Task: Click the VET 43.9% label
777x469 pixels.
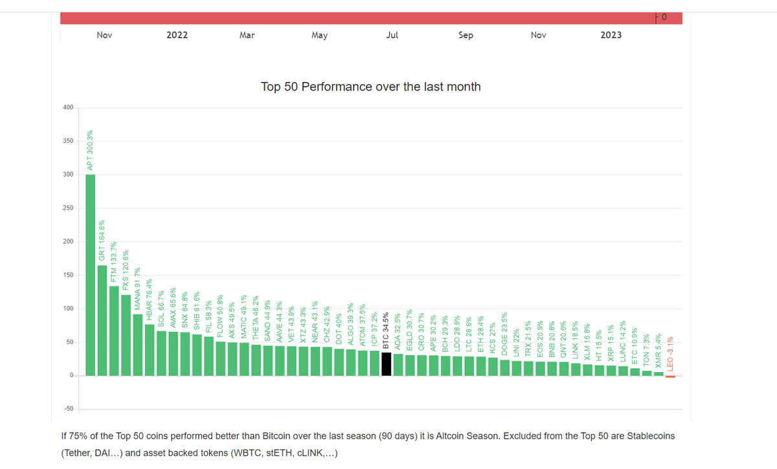Action: click(x=291, y=324)
